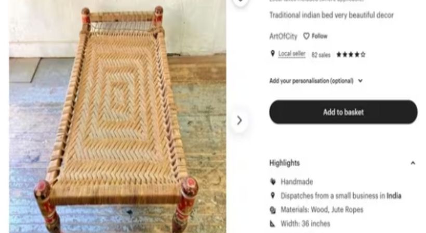The image size is (426, 233).
Task: Click the next image arrow button
Action: (239, 120)
